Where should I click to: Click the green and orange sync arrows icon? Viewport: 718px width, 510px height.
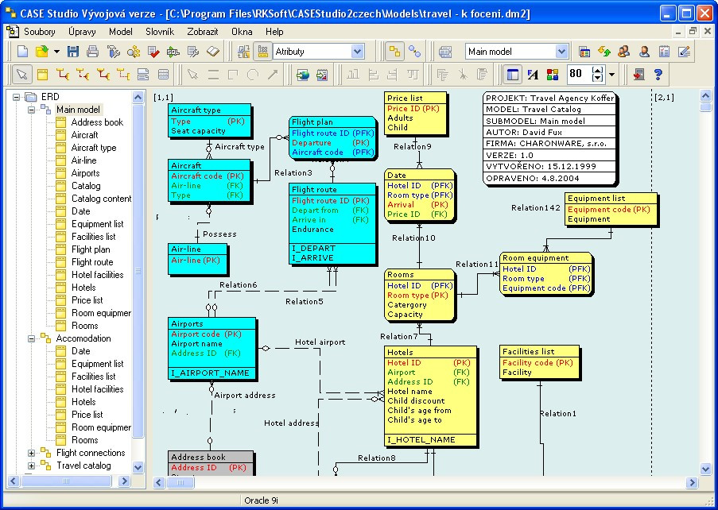pos(604,51)
